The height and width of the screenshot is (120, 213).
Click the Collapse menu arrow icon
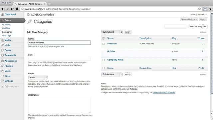(2, 86)
